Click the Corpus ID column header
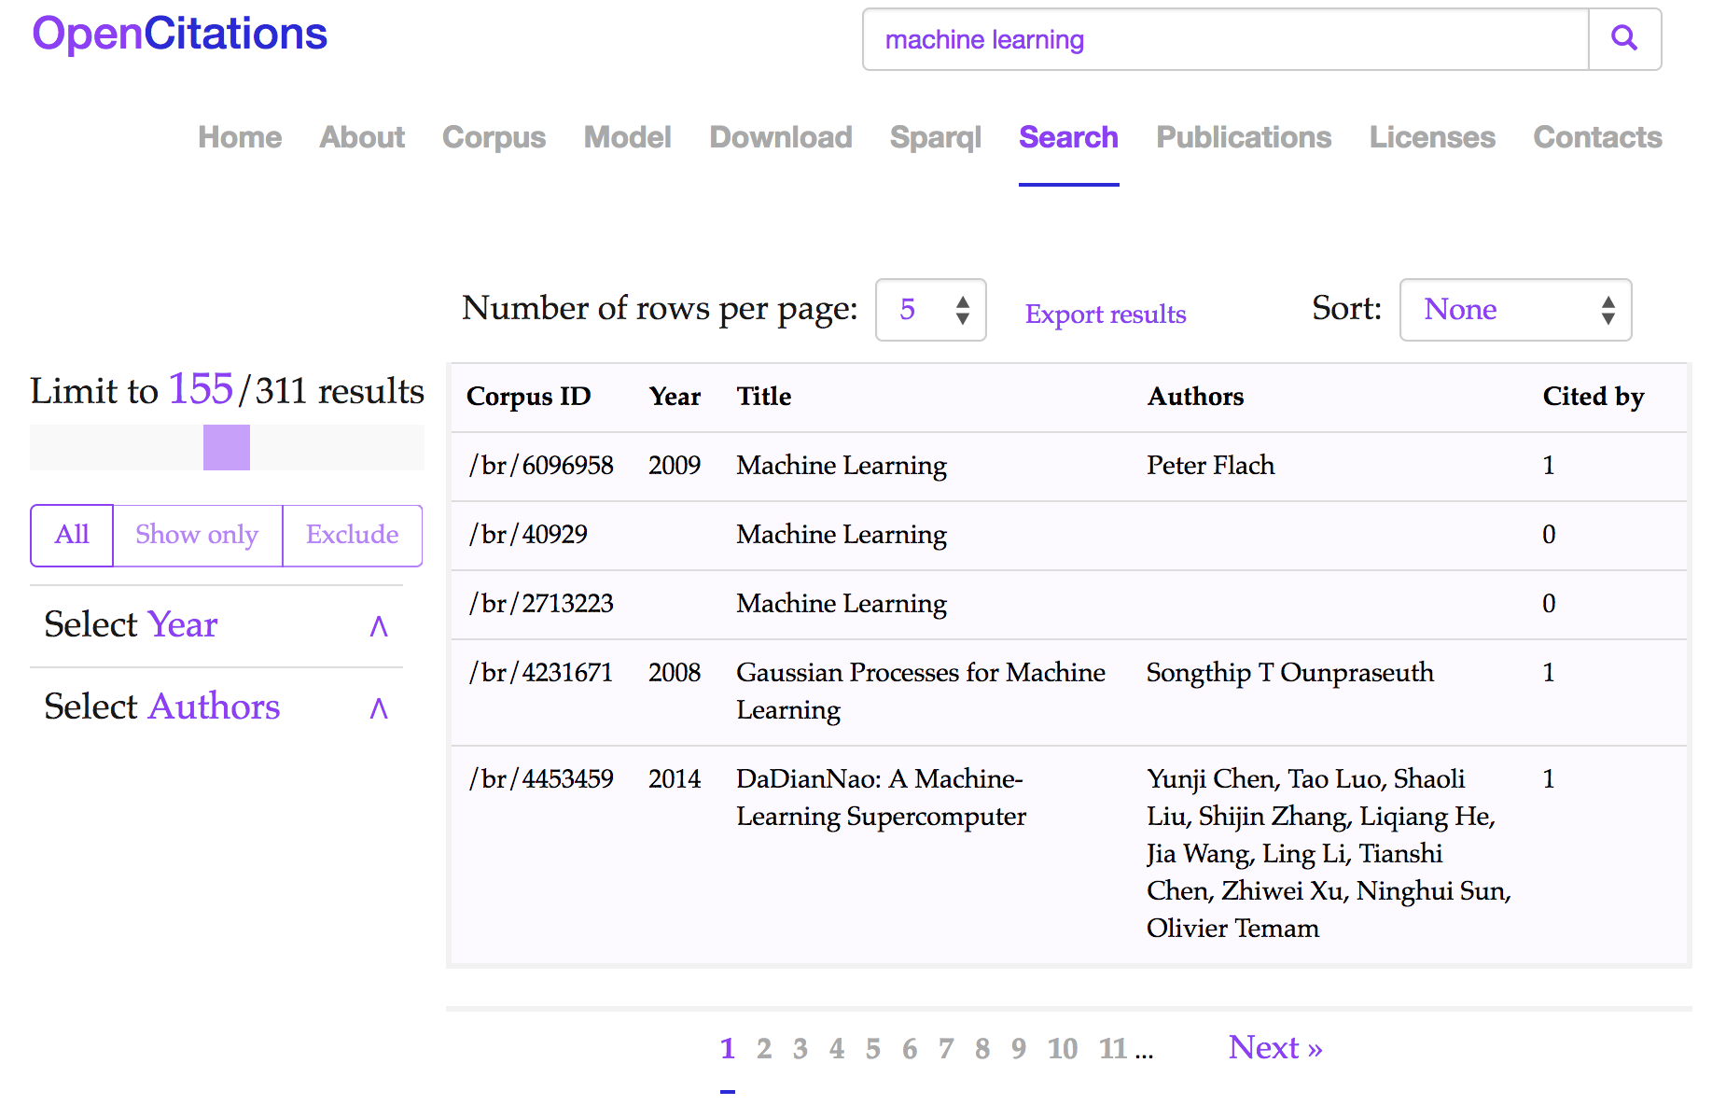Screen dimensions: 1726x1105 pyautogui.click(x=529, y=397)
